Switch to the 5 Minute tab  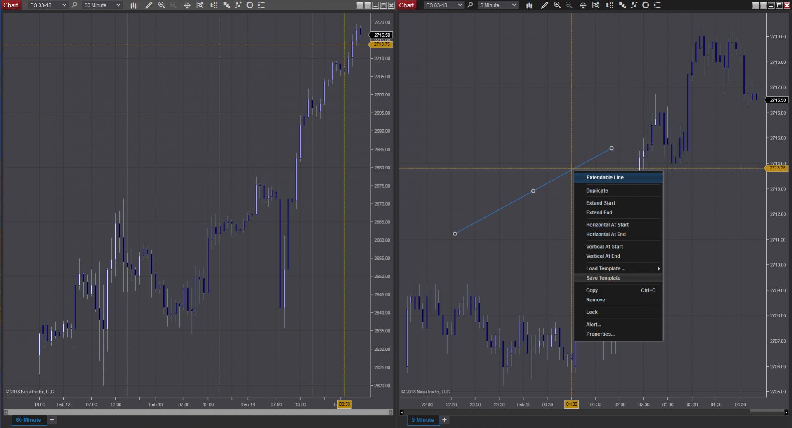pyautogui.click(x=423, y=420)
